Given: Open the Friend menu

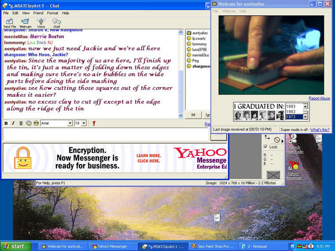Looking at the screenshot, I should tap(38, 13).
